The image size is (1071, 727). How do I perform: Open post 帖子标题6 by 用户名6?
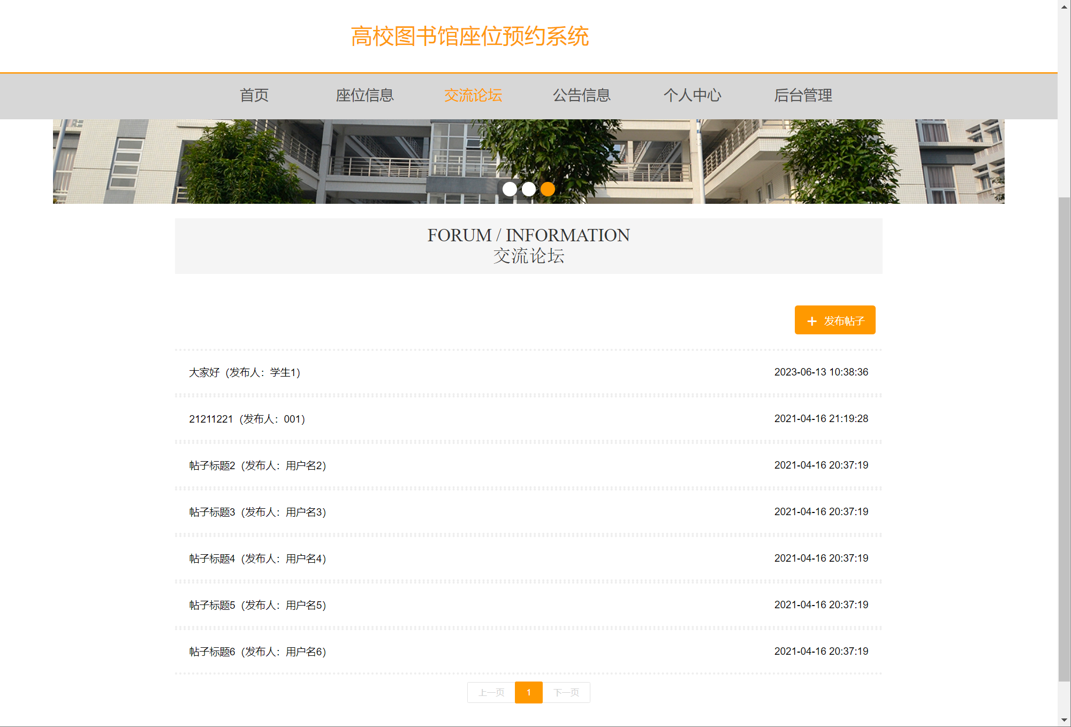click(257, 652)
